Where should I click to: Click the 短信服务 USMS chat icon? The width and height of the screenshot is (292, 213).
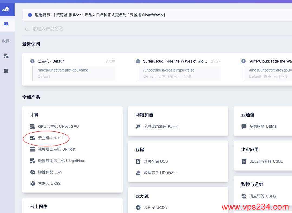coord(244,126)
